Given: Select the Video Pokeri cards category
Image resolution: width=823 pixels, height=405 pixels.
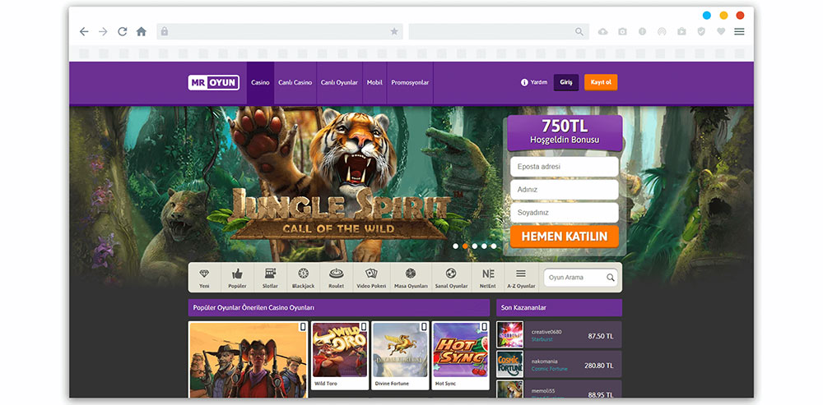Looking at the screenshot, I should tap(371, 277).
